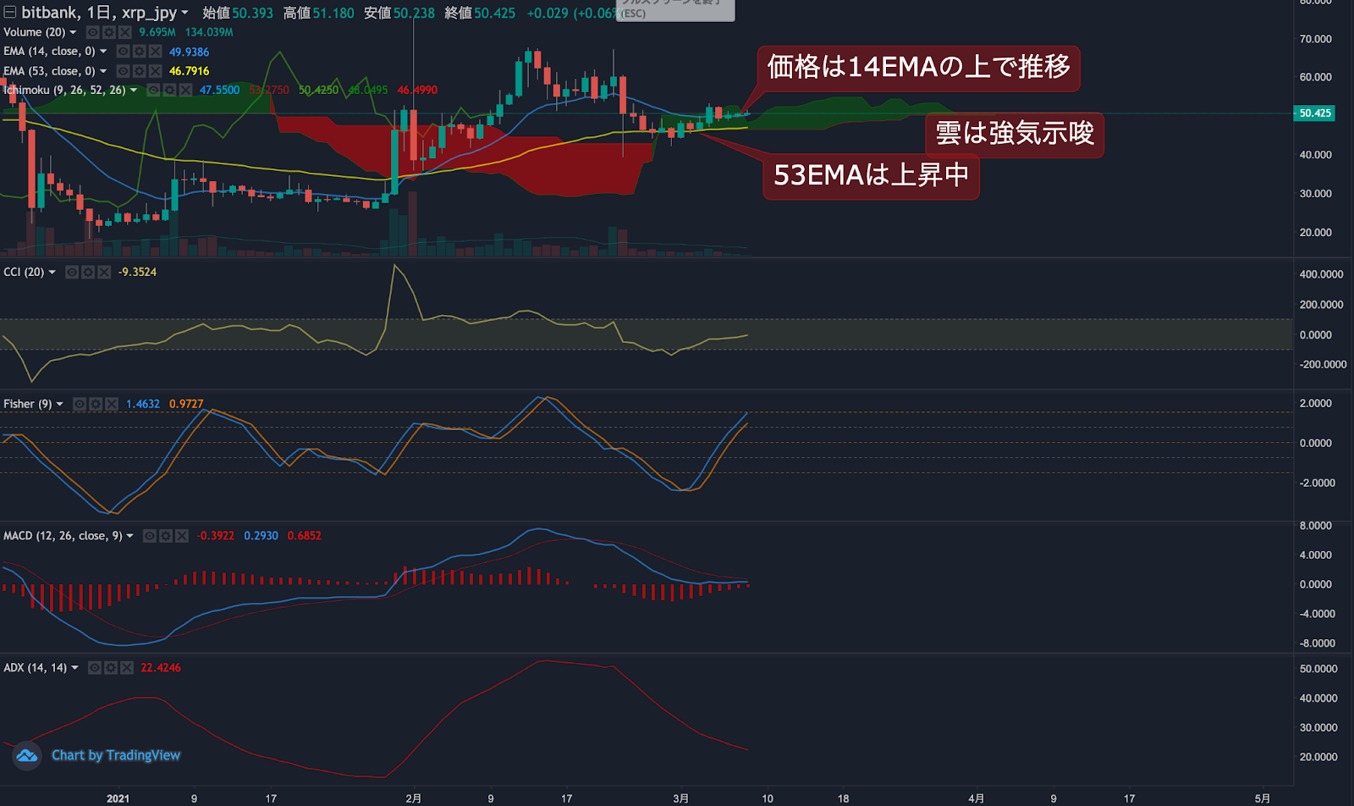Click the MACD signal value 0.6852
The height and width of the screenshot is (806, 1354).
(x=305, y=536)
